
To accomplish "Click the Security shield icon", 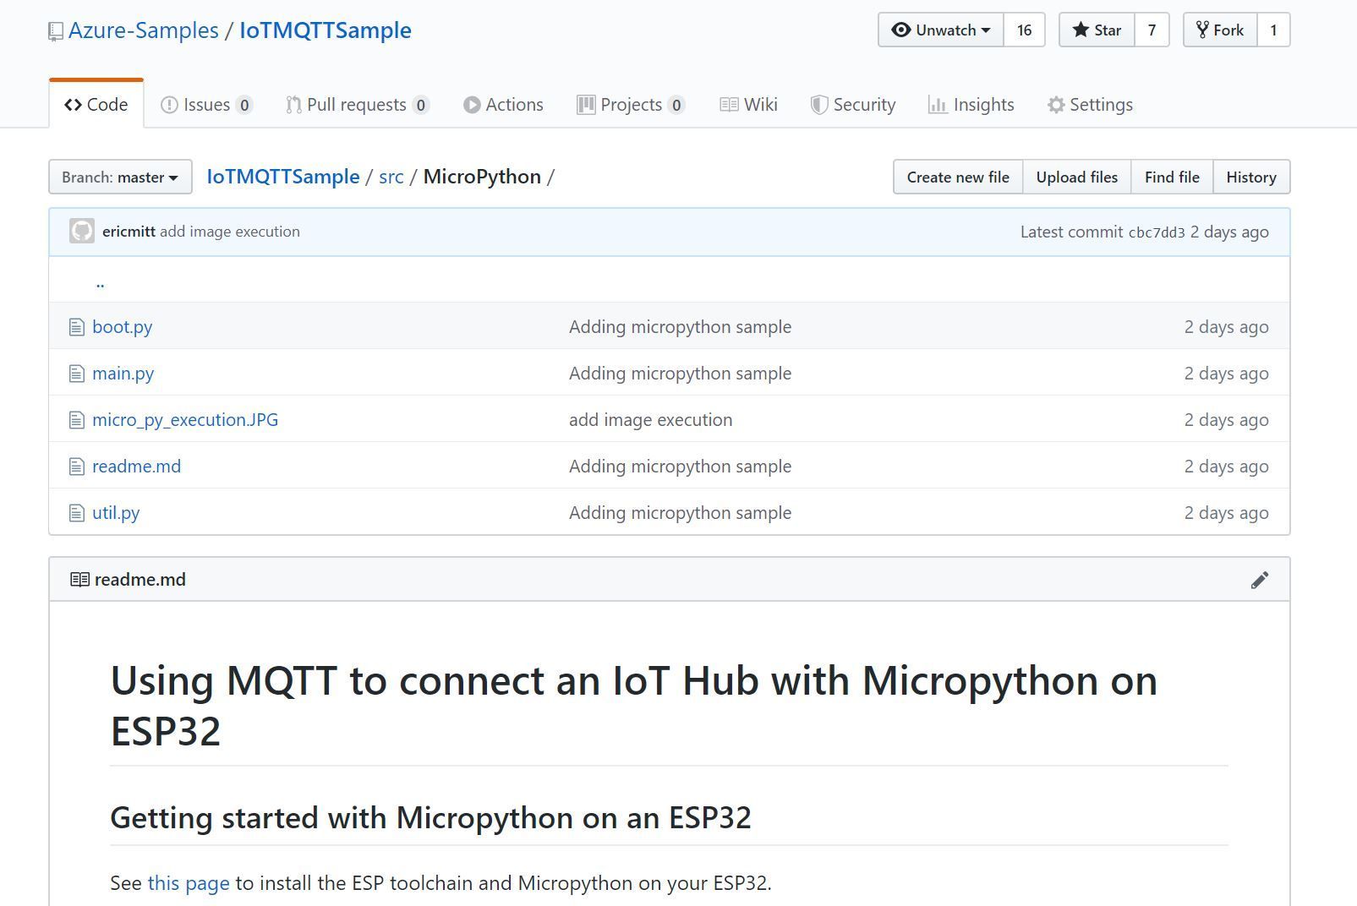I will [x=818, y=104].
